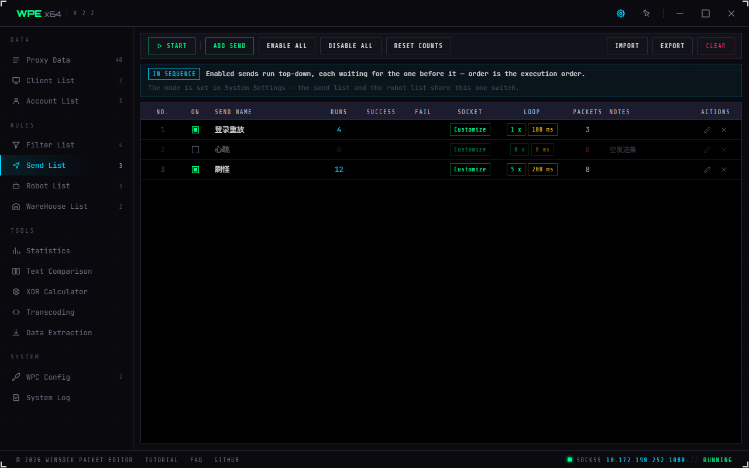Open Robot List
This screenshot has width=749, height=468.
[67, 186]
